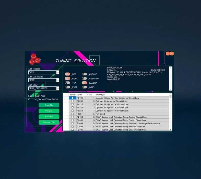Viewport: 201px width, 179px height.
Task: Check the P2404 row checkbox
Action: click(73, 123)
